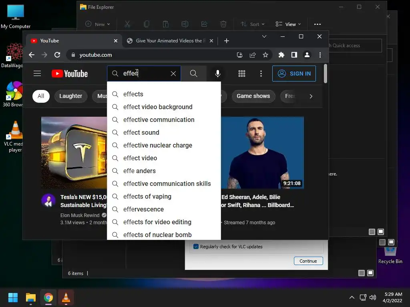Click Rename in File Explorer toolbar
The width and height of the screenshot is (410, 307).
pyautogui.click(x=185, y=24)
